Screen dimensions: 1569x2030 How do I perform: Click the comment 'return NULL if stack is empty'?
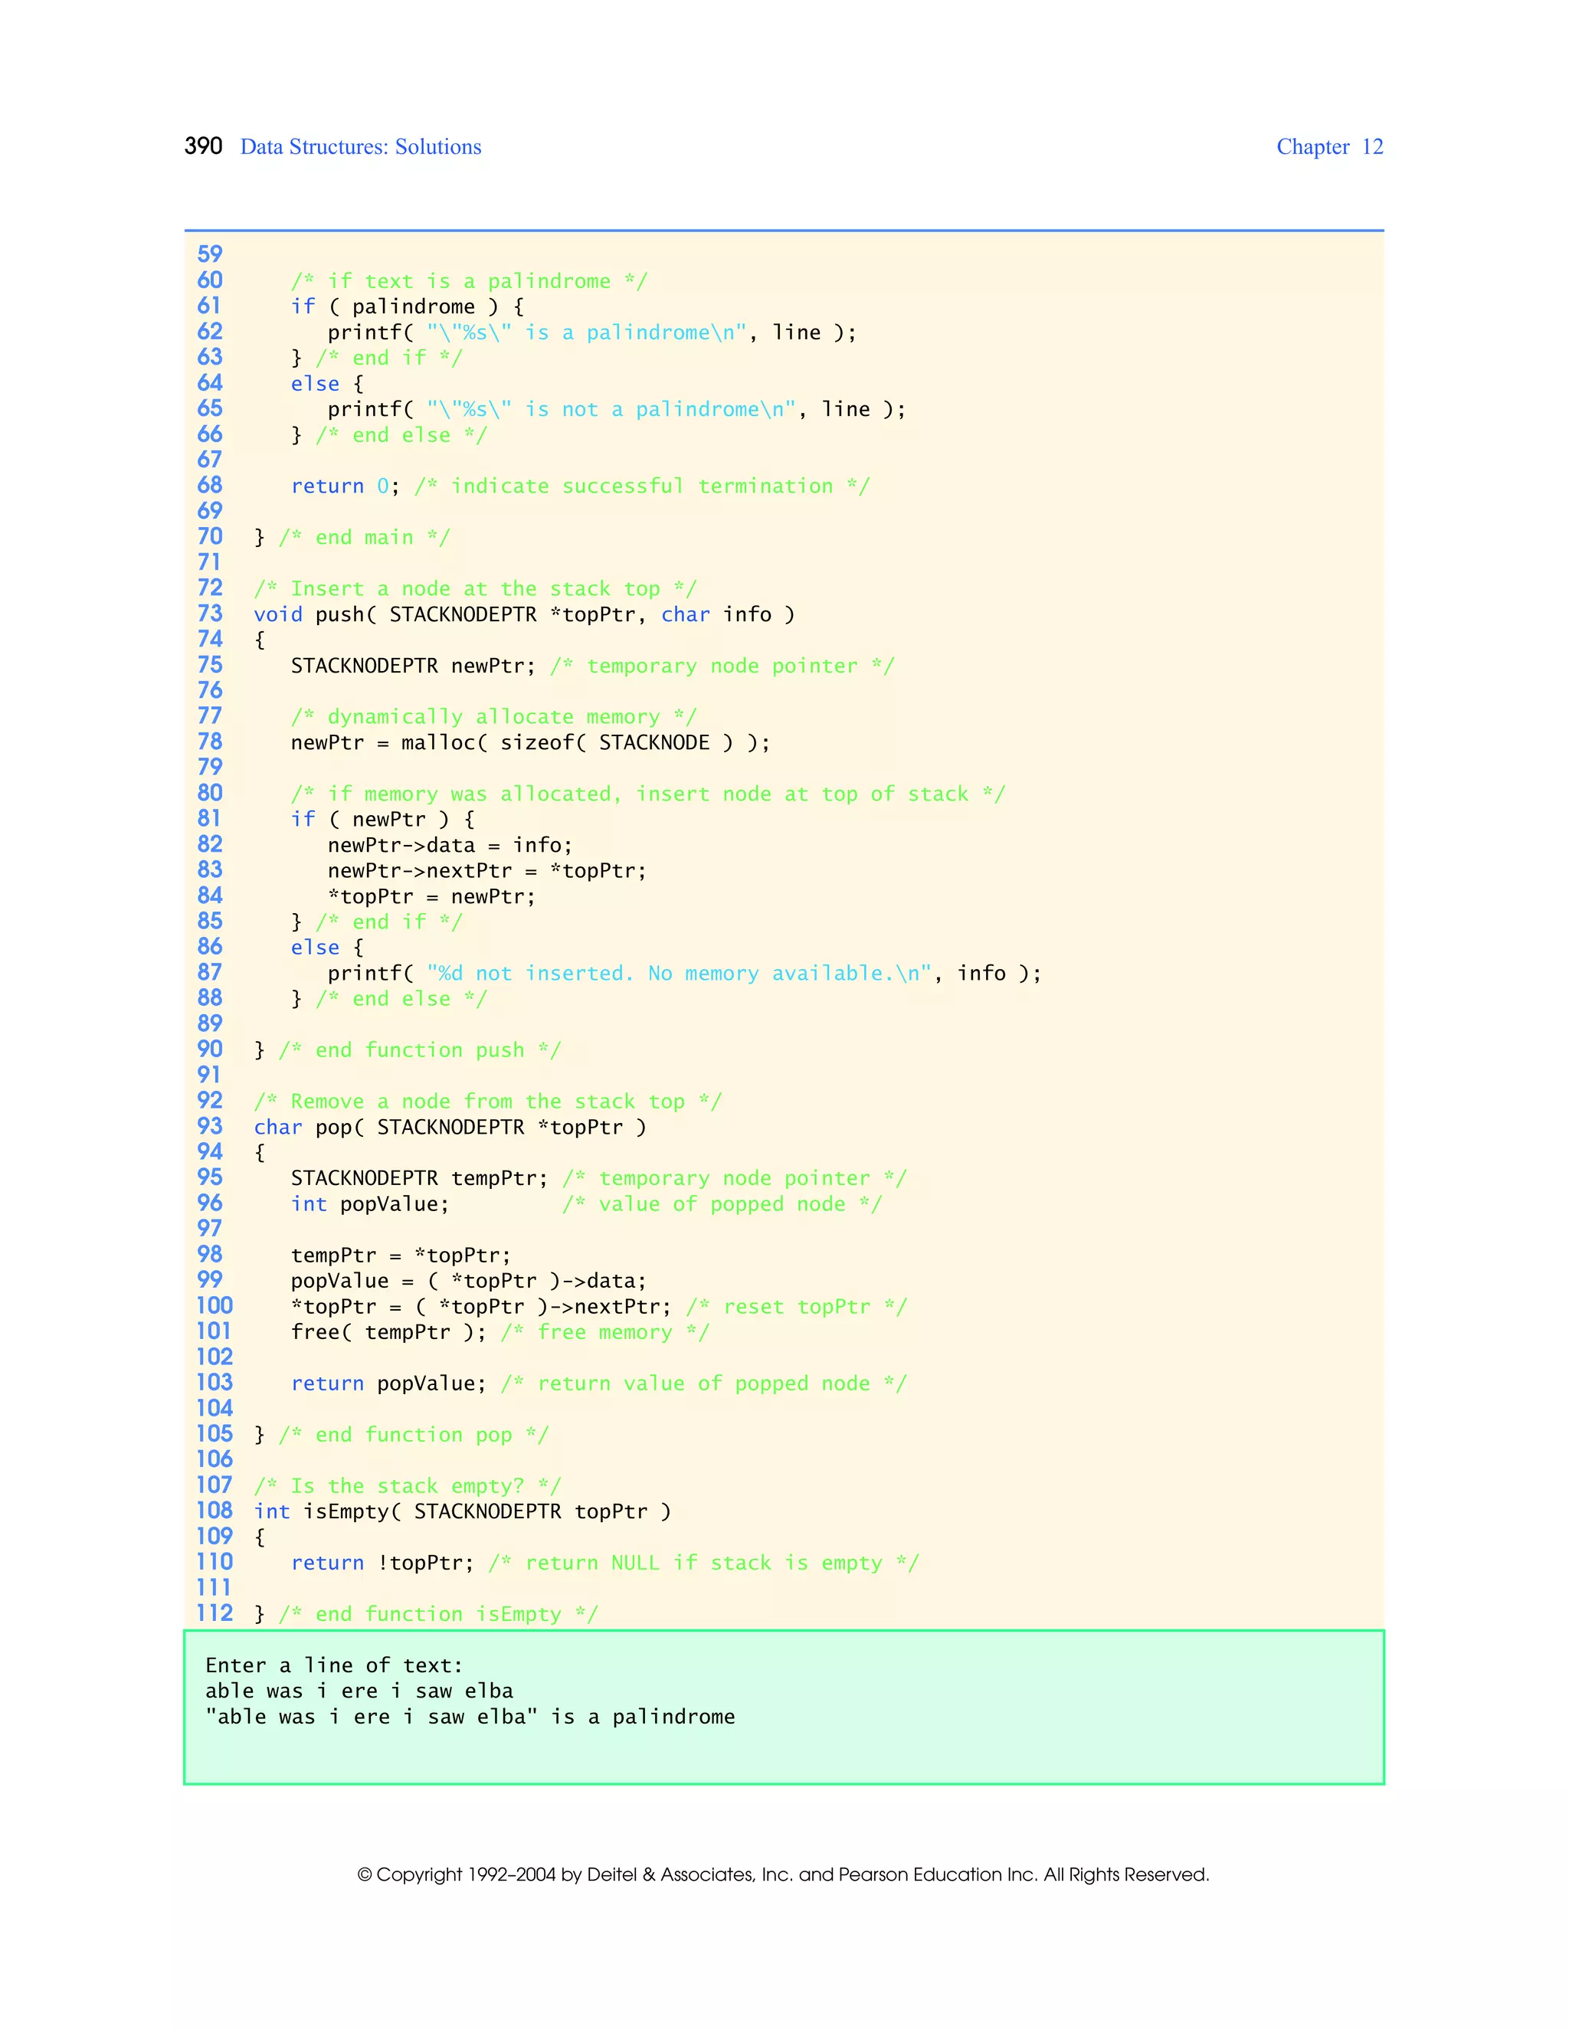(703, 1563)
